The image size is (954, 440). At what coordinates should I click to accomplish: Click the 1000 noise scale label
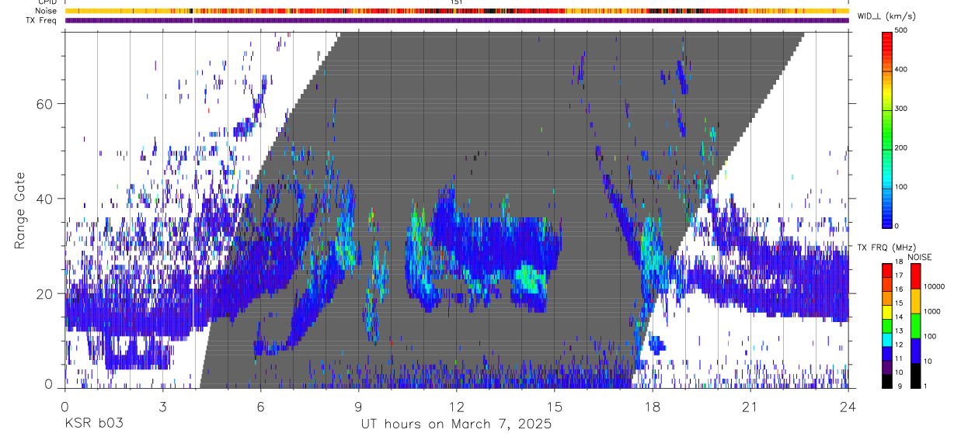click(933, 312)
